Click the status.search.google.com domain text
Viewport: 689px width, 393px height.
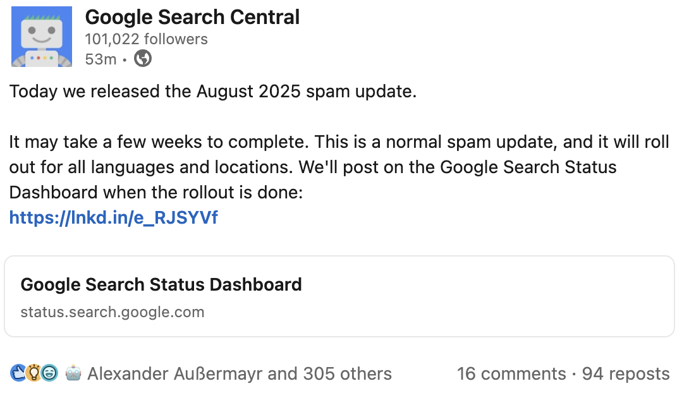tap(112, 312)
